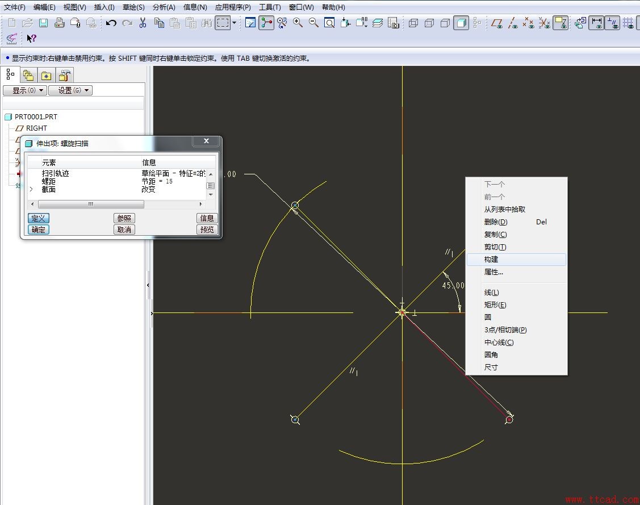This screenshot has height=505, width=640.
Task: Select the Zoom Out tool
Action: click(313, 23)
